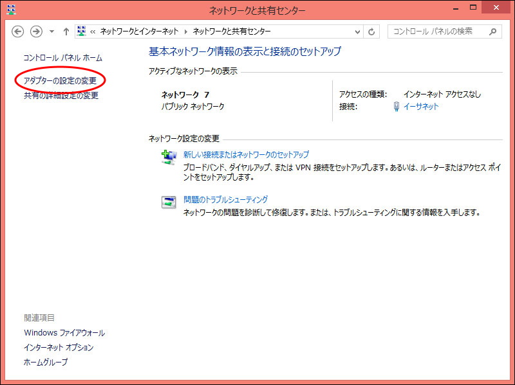
Task: Open the イーサネット connection link
Action: tap(421, 106)
